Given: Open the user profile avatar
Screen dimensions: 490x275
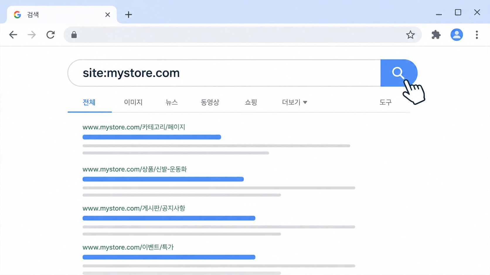Looking at the screenshot, I should tap(457, 35).
